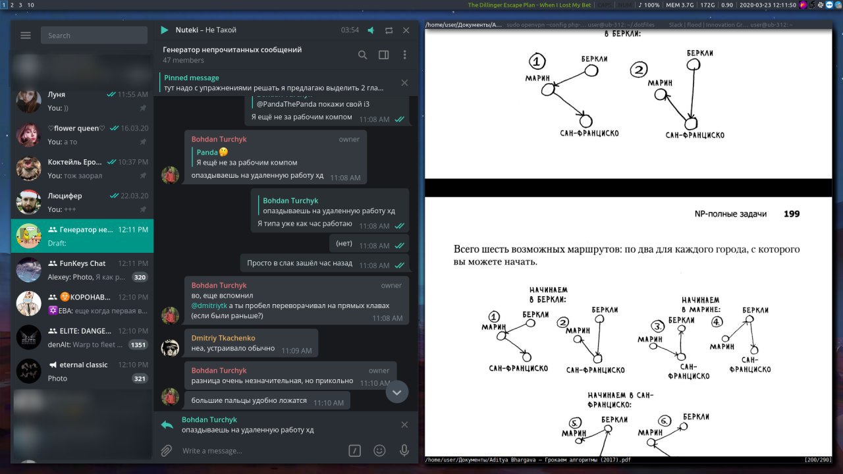
Task: Click the (нет) message bubble
Action: tap(369, 244)
